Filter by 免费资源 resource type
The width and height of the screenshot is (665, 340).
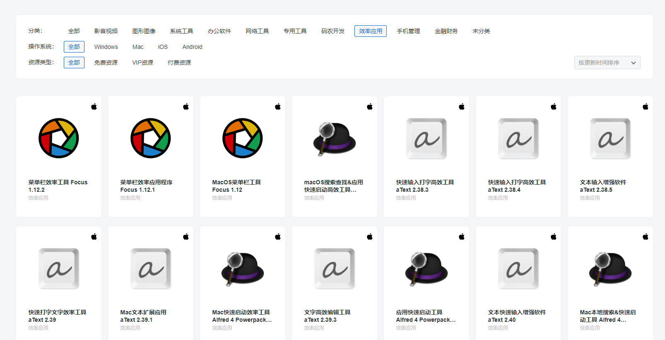tap(106, 63)
